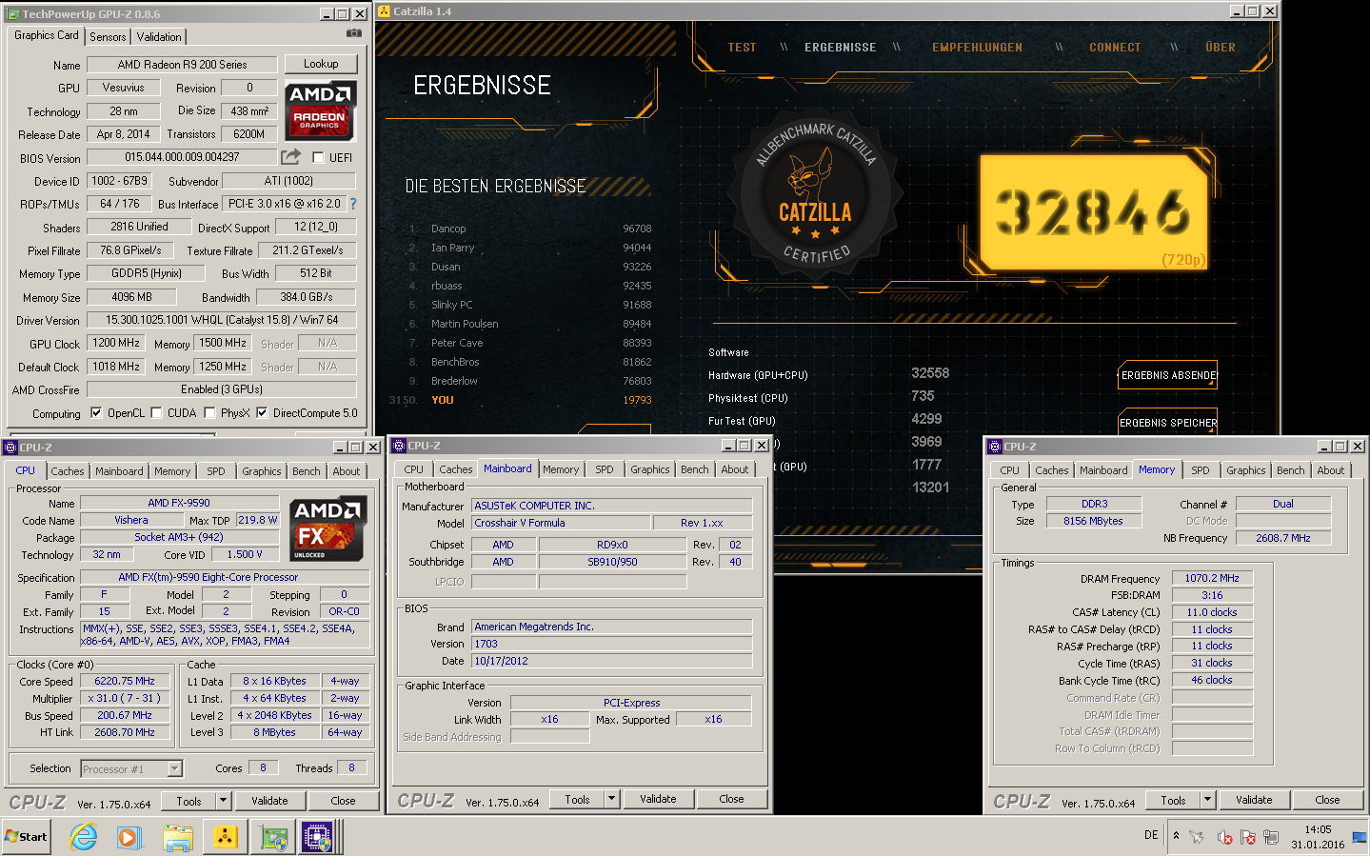The image size is (1370, 856).
Task: Switch to the Validation tab in GPU-Z
Action: click(x=159, y=36)
